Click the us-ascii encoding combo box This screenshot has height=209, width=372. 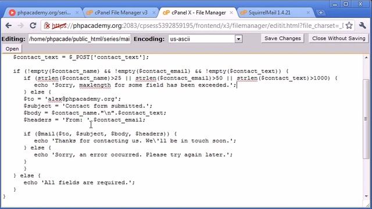coord(205,39)
